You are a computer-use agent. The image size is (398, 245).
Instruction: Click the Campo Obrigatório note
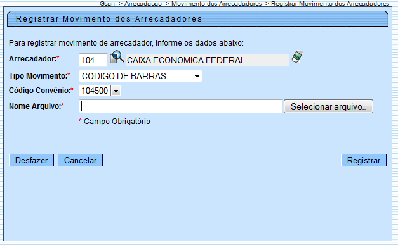pyautogui.click(x=114, y=122)
